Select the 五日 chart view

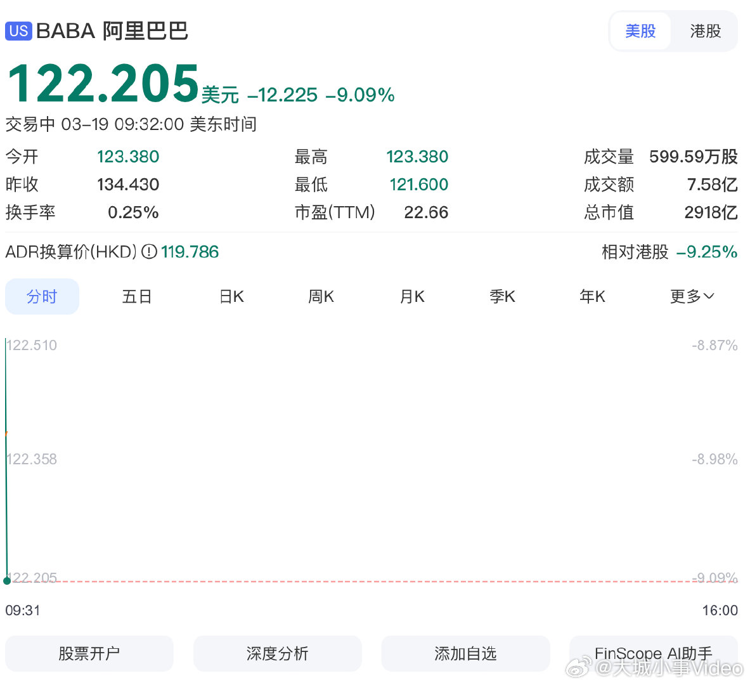(x=137, y=296)
